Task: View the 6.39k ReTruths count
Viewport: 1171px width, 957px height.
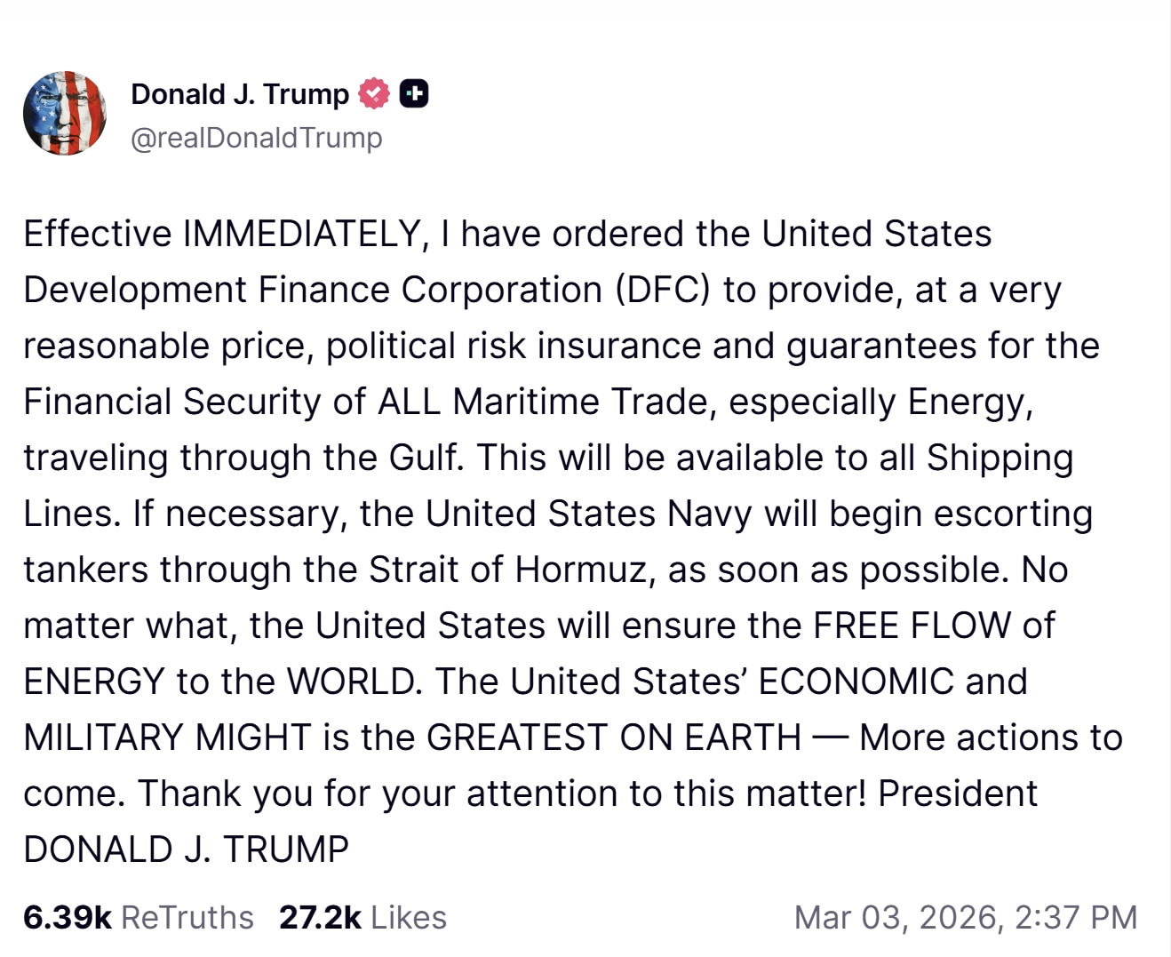Action: [138, 917]
